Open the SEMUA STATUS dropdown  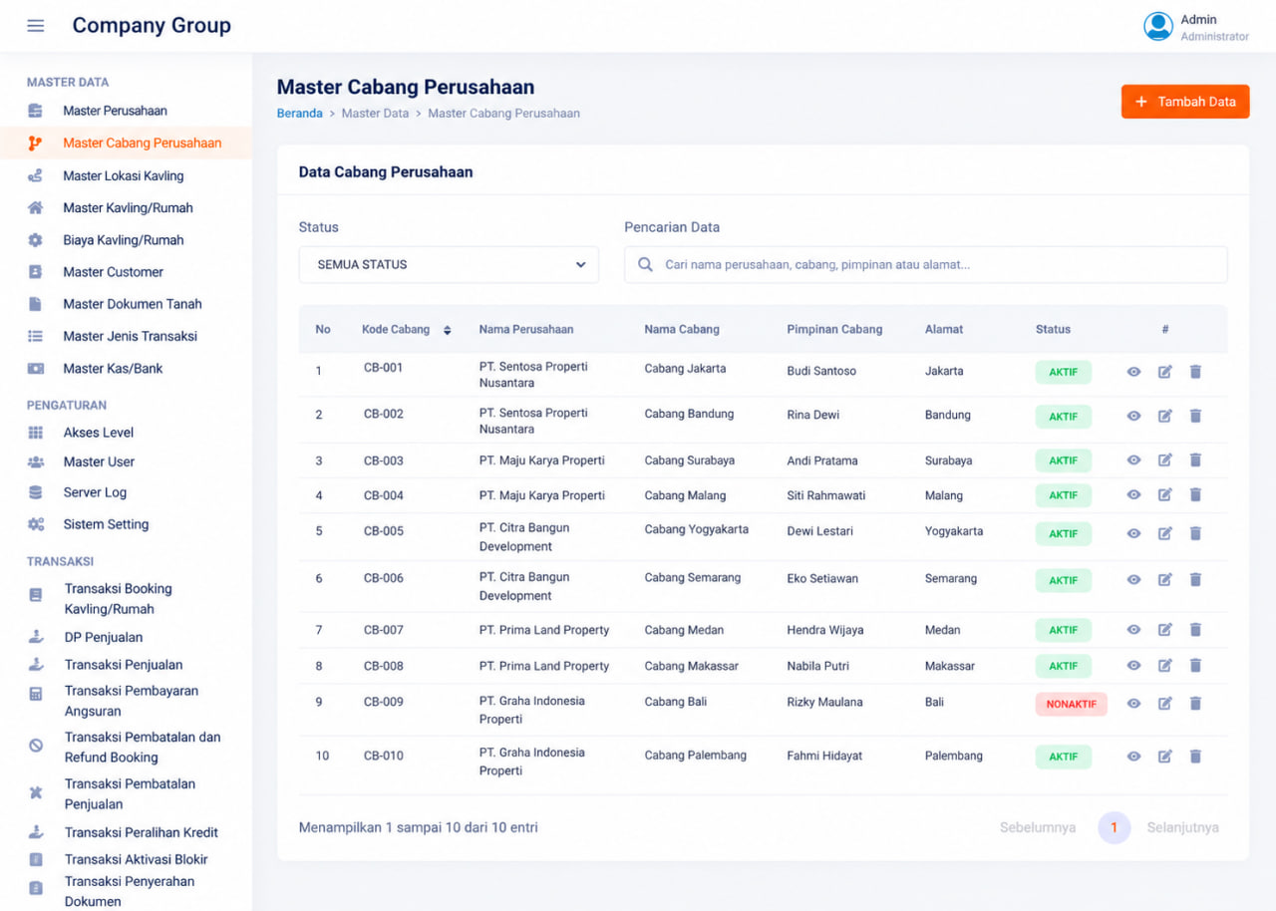coord(449,265)
